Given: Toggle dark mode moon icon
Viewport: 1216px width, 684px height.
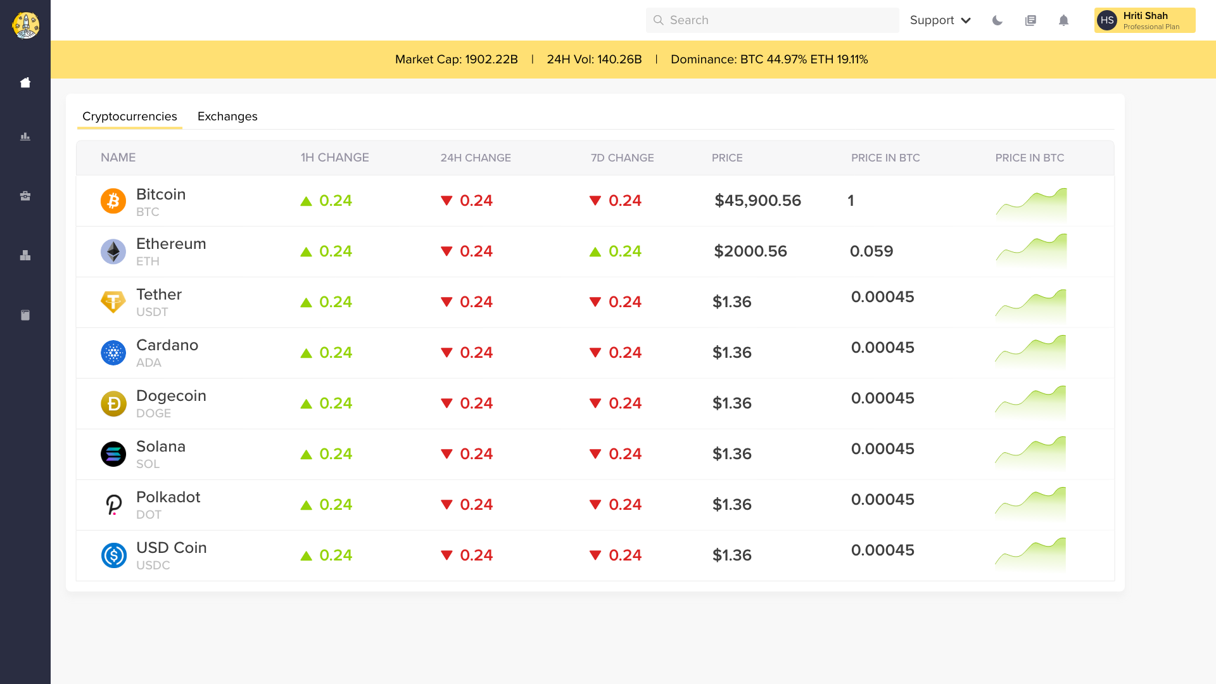Looking at the screenshot, I should tap(997, 20).
